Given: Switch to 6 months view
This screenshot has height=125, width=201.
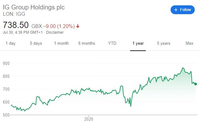Looking at the screenshot, I should pyautogui.click(x=87, y=43).
